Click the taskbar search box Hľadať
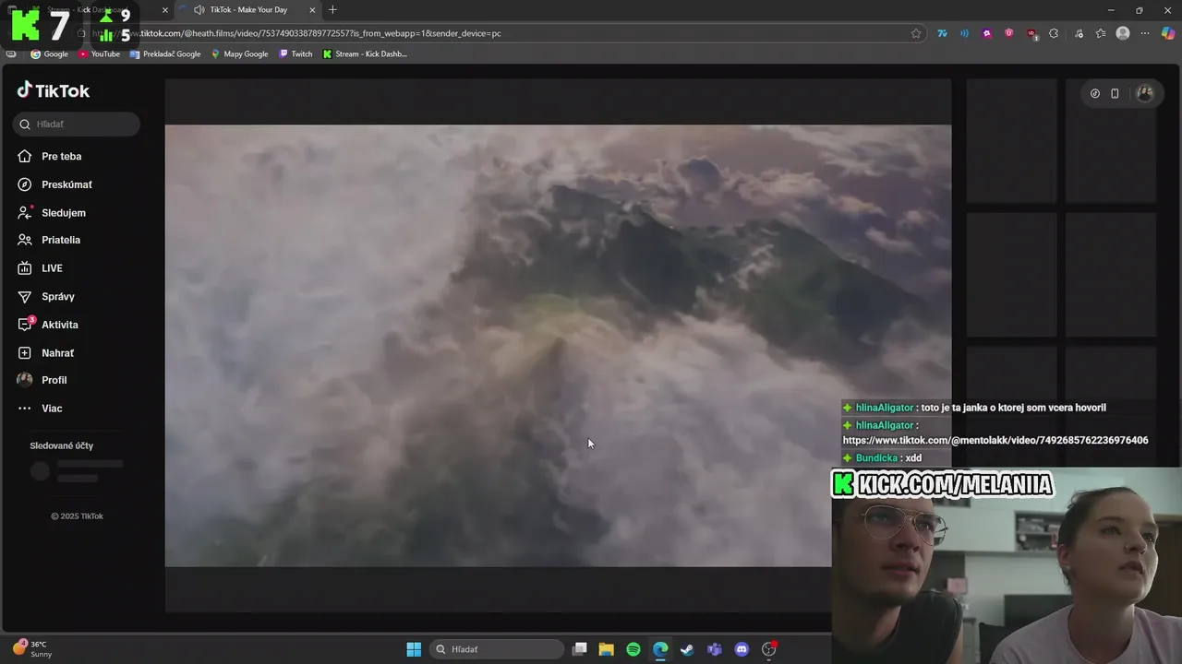The image size is (1182, 664). (497, 649)
